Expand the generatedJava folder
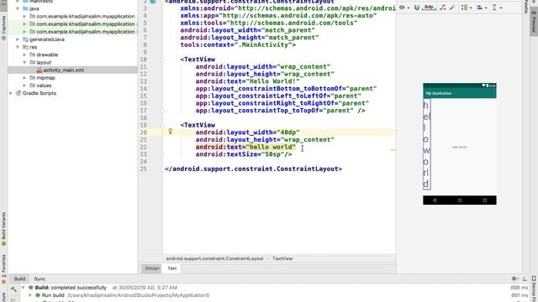 point(18,39)
